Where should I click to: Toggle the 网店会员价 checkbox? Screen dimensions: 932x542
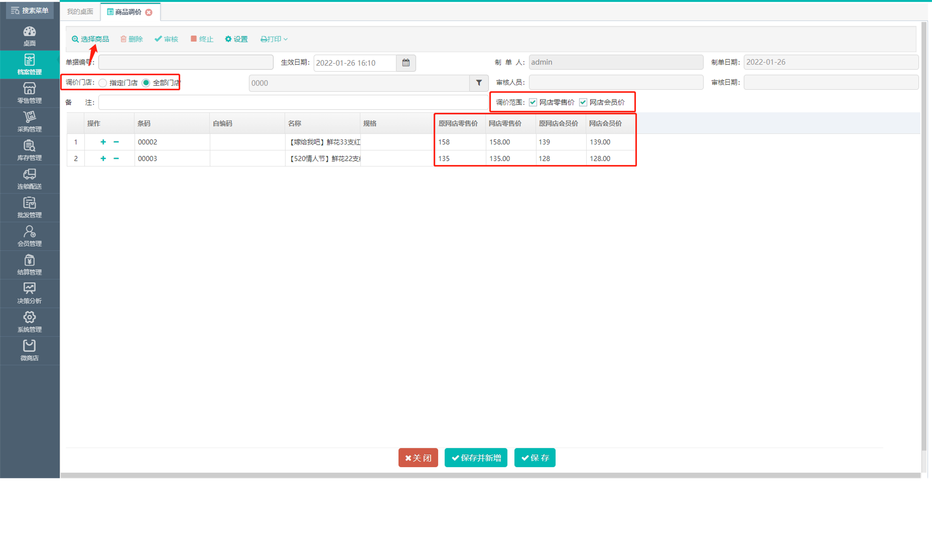click(x=583, y=102)
